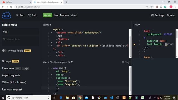This screenshot has height=100, width=178.
Task: Go forward in browser history
Action: tap(7, 7)
